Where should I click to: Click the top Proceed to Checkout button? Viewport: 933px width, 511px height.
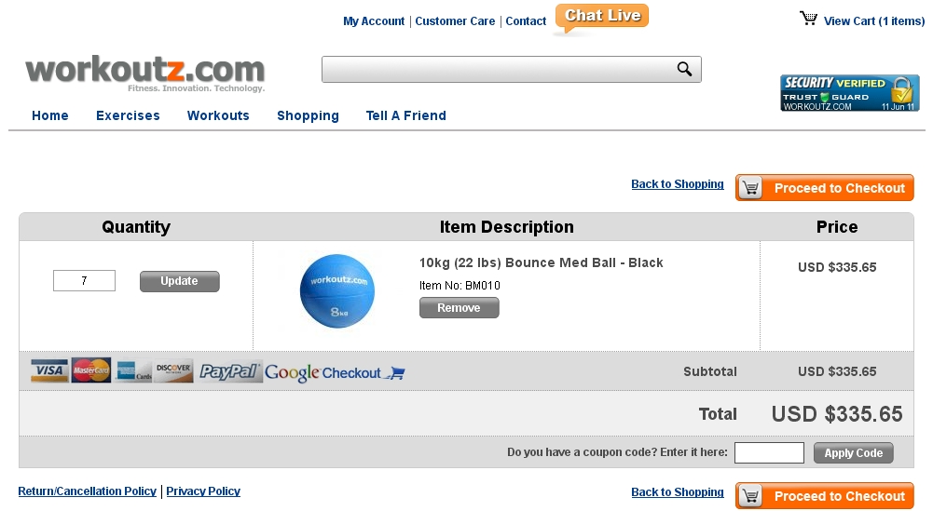[825, 188]
